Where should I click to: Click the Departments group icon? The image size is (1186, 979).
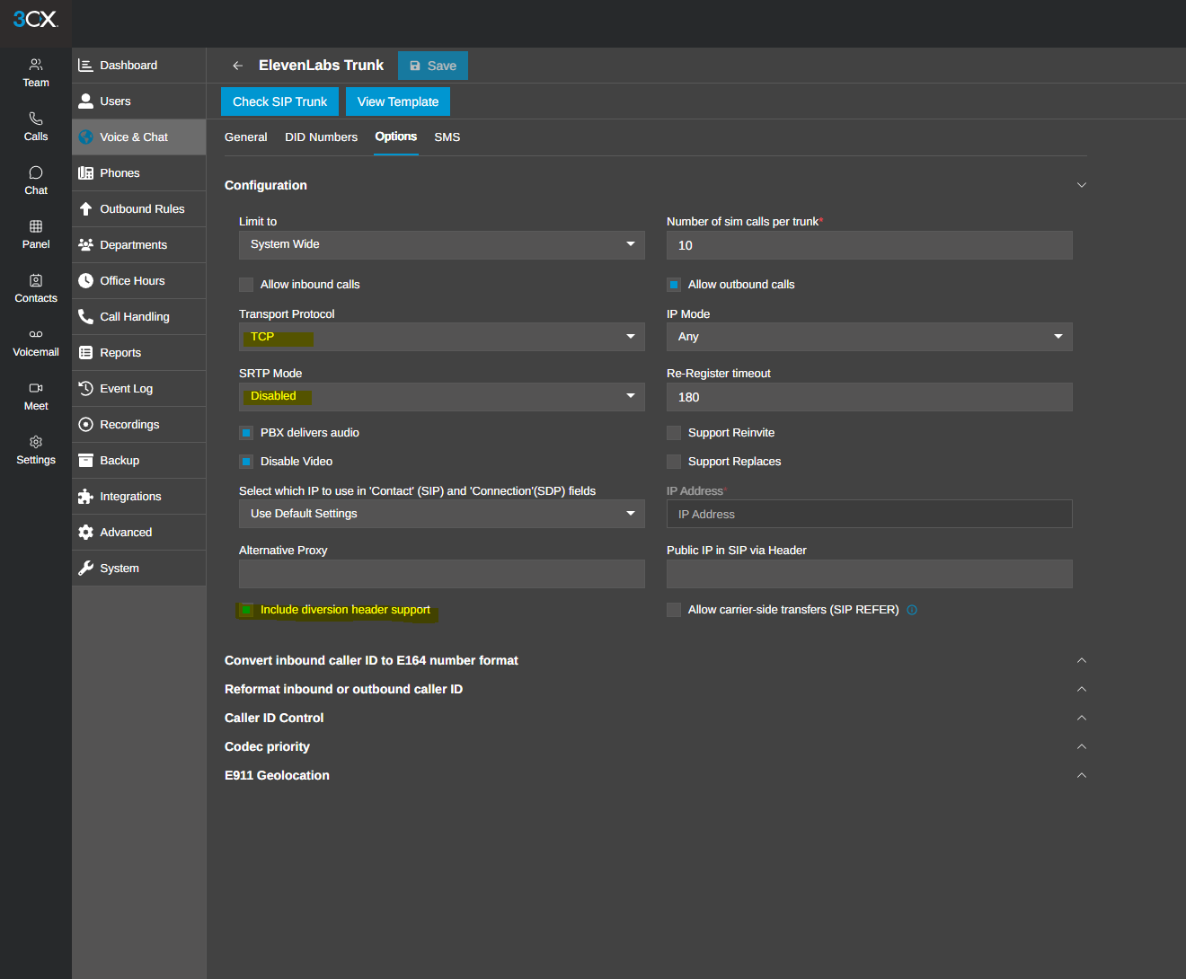coord(86,245)
